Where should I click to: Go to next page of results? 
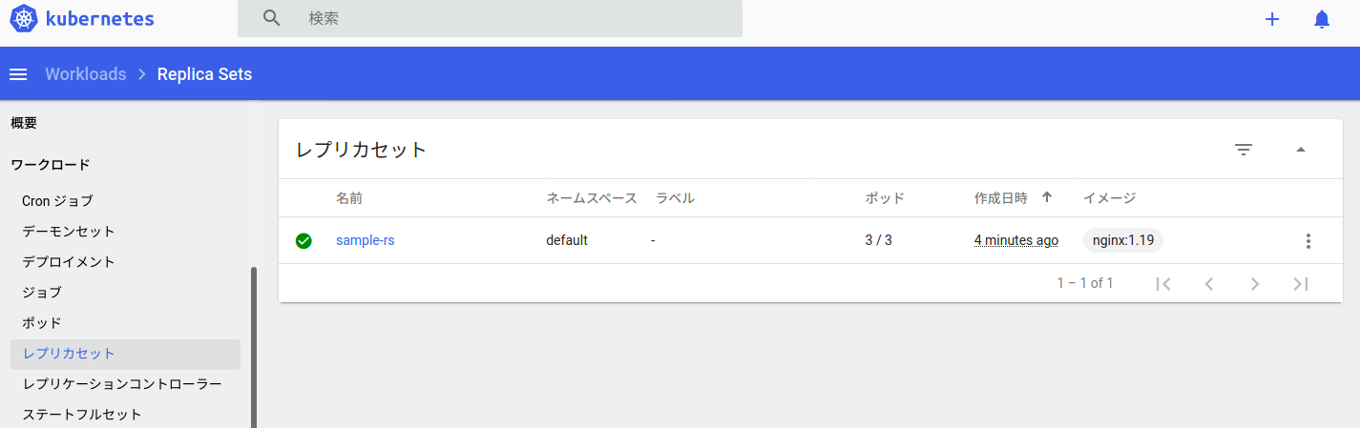coord(1255,283)
